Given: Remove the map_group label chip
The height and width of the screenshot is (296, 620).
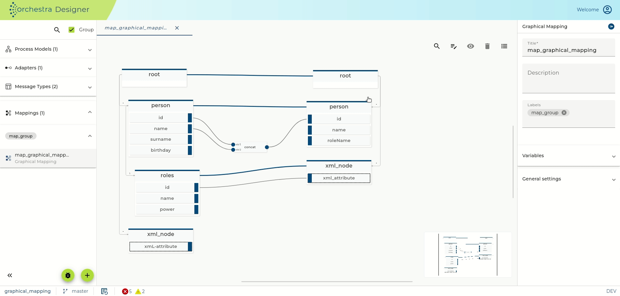Looking at the screenshot, I should tap(564, 113).
